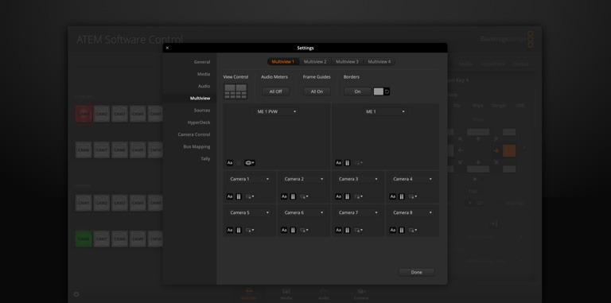Open Tally settings section
Viewport: 611px width, 303px height.
coord(205,159)
